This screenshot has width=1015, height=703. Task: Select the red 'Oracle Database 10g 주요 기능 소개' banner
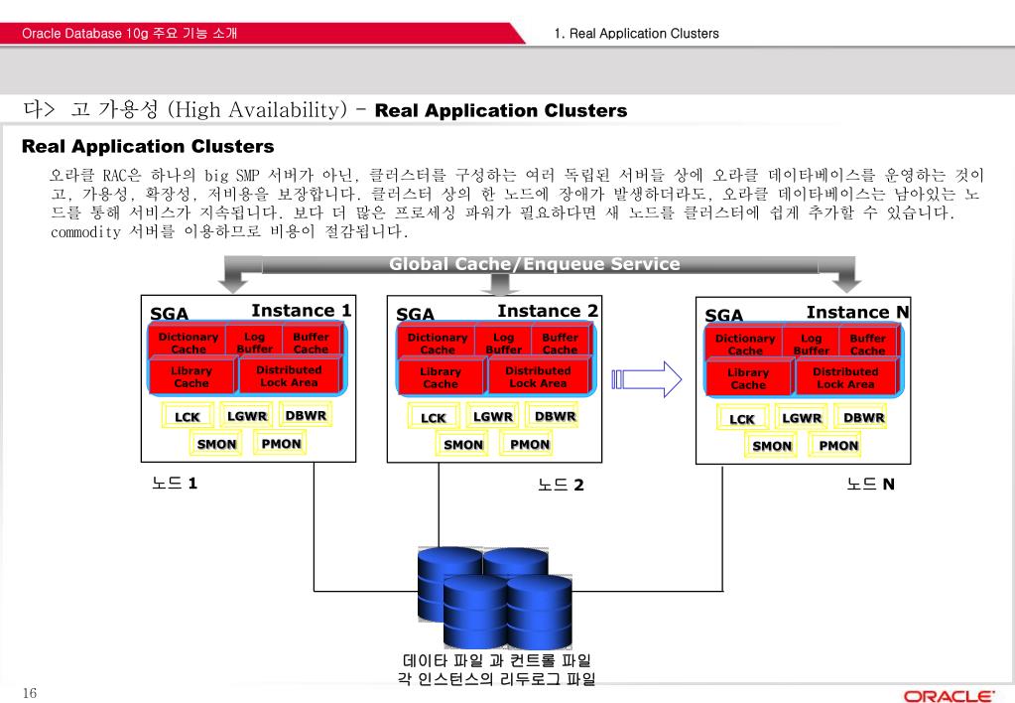pos(262,33)
